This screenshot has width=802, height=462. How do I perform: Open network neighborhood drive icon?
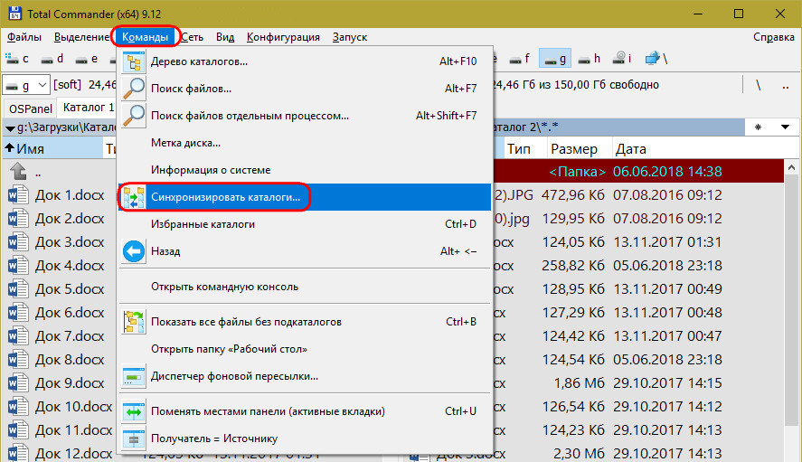(x=656, y=59)
